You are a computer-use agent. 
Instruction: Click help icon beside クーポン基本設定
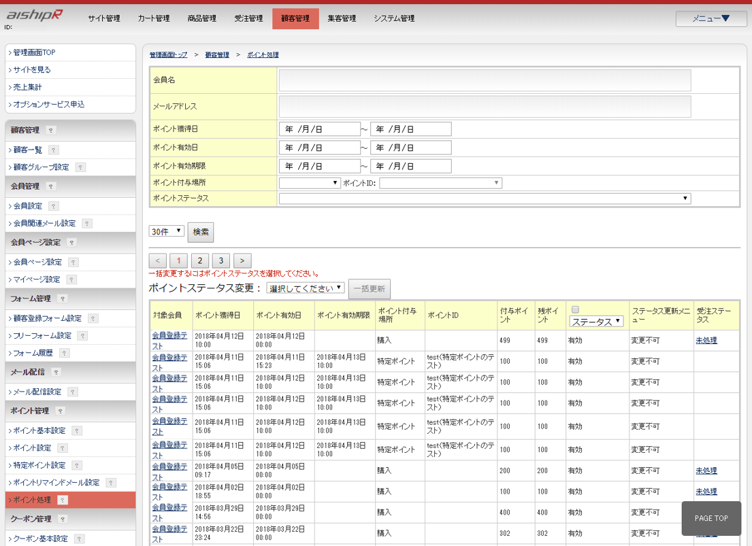pos(80,539)
